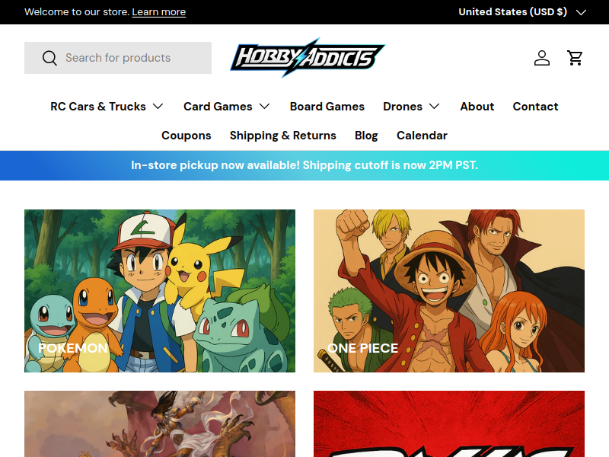Expand the Card Games menu
The width and height of the screenshot is (609, 457).
pos(226,107)
